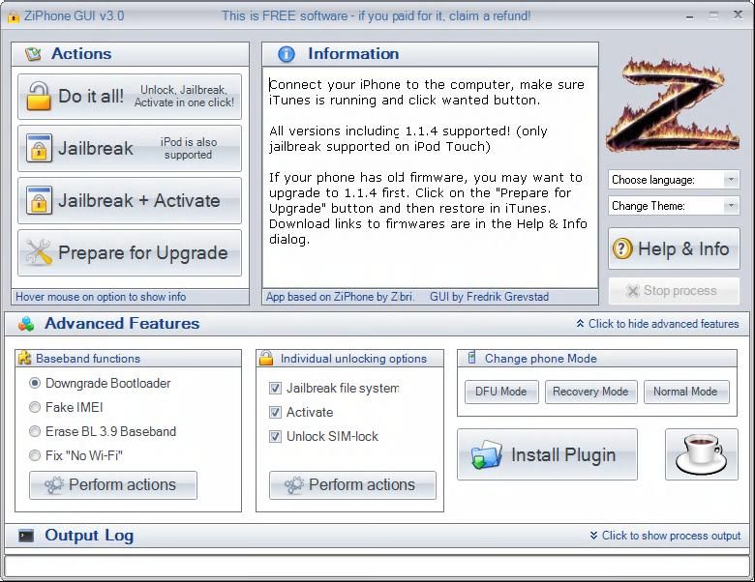Click the Advanced Features heading

pos(122,323)
